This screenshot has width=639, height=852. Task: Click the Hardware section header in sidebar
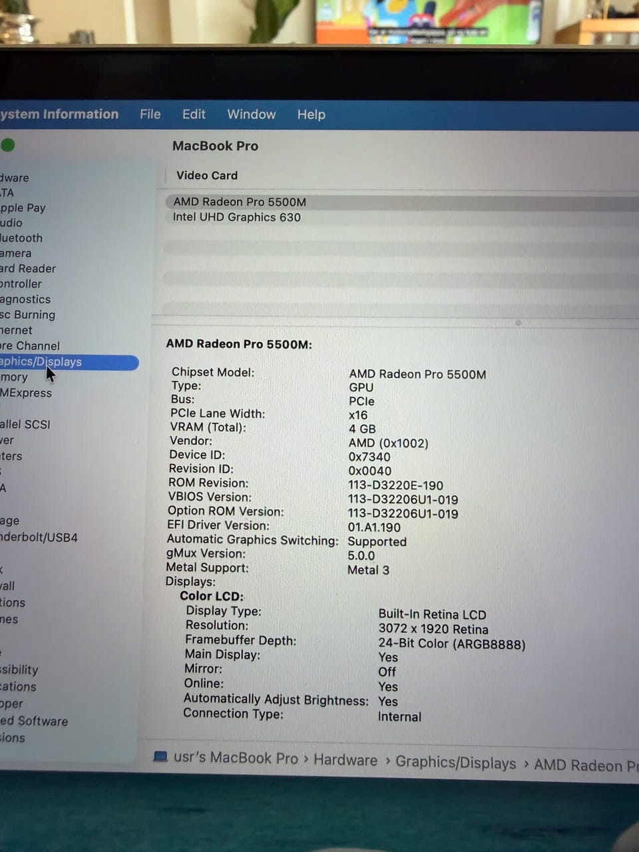[x=15, y=178]
